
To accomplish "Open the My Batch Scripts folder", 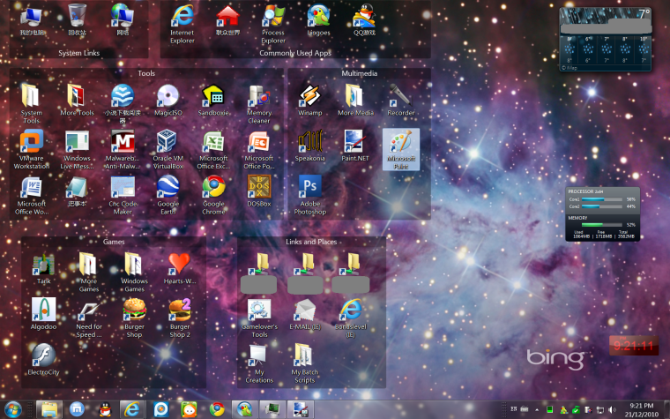I will coord(303,355).
